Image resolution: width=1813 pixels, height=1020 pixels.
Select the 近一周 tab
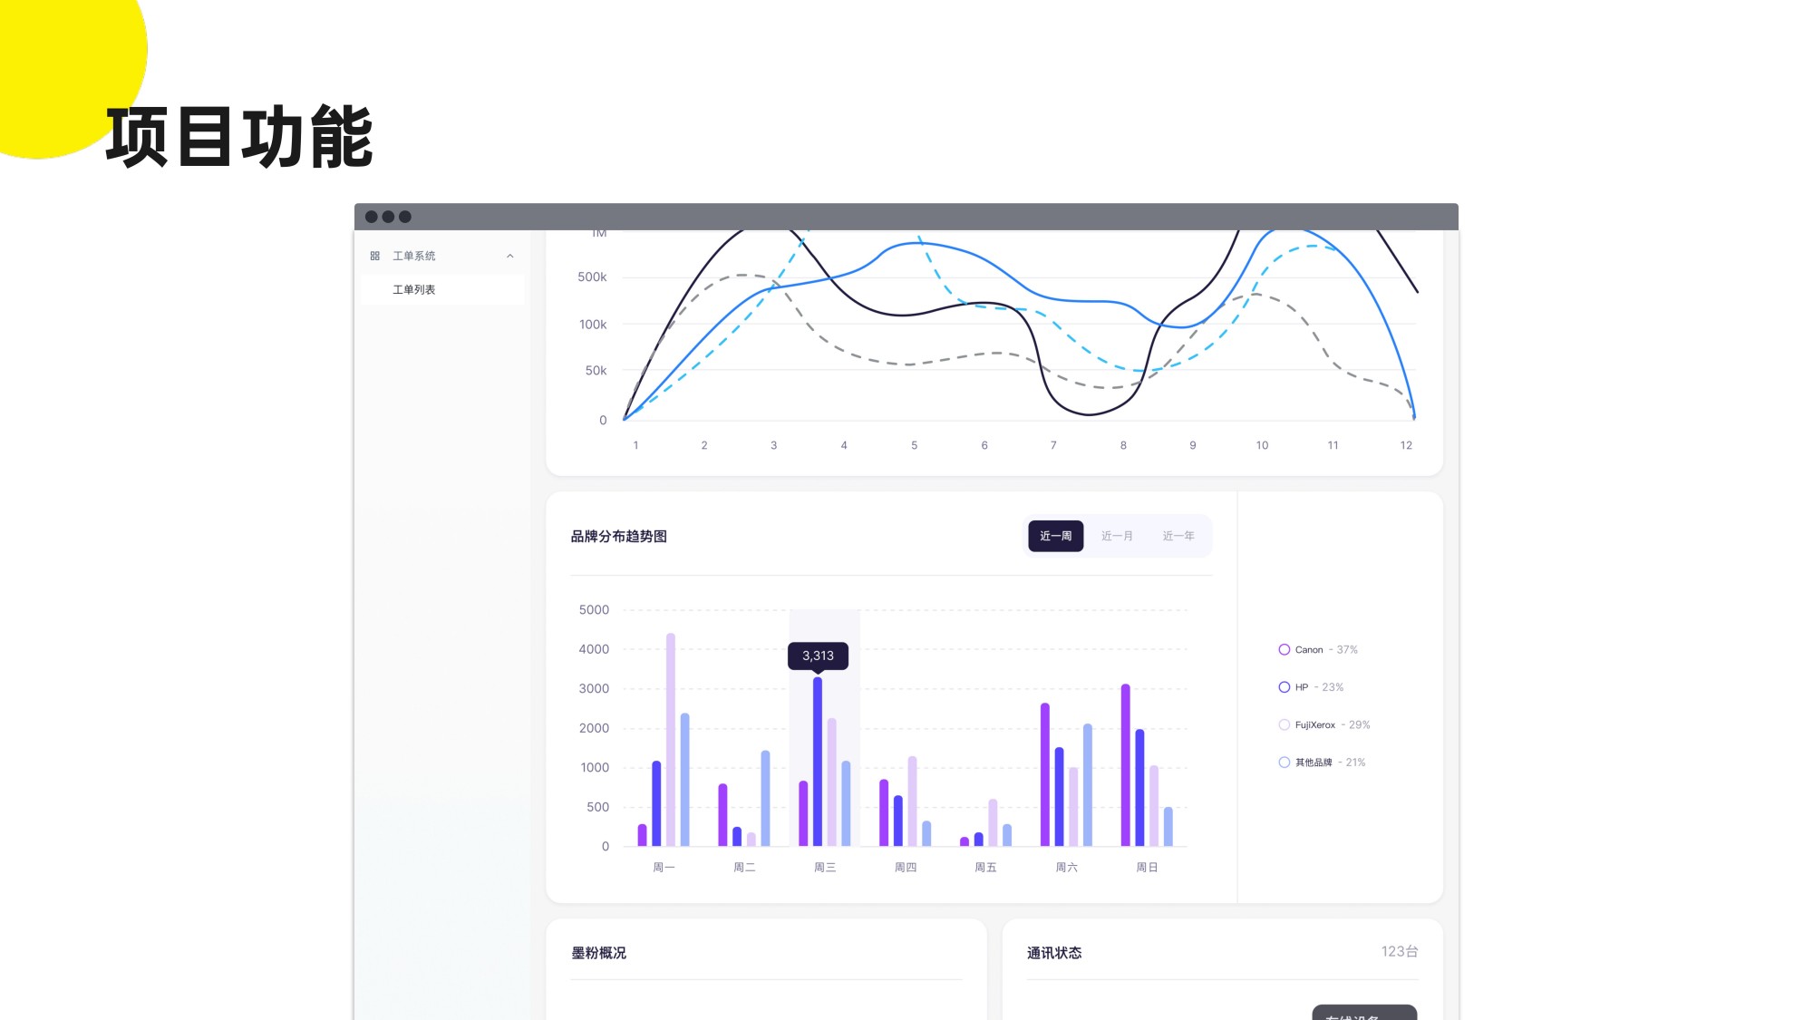tap(1055, 536)
